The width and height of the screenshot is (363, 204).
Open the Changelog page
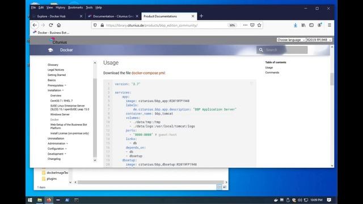(54, 159)
